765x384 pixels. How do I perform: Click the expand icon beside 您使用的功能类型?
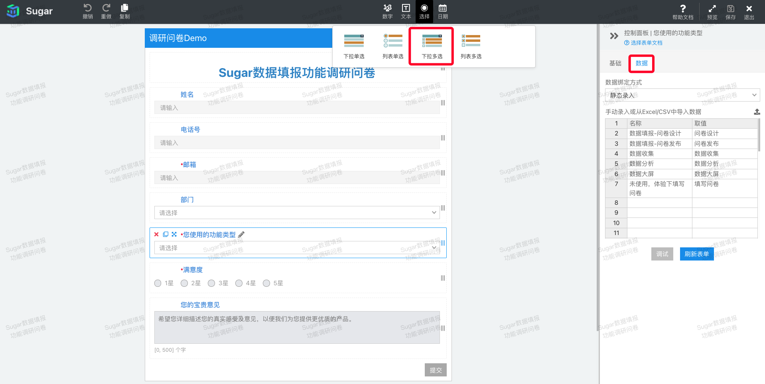[174, 234]
